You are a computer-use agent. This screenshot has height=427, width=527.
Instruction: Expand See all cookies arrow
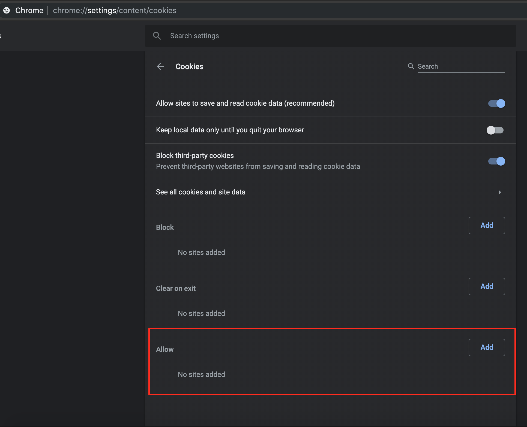click(499, 192)
